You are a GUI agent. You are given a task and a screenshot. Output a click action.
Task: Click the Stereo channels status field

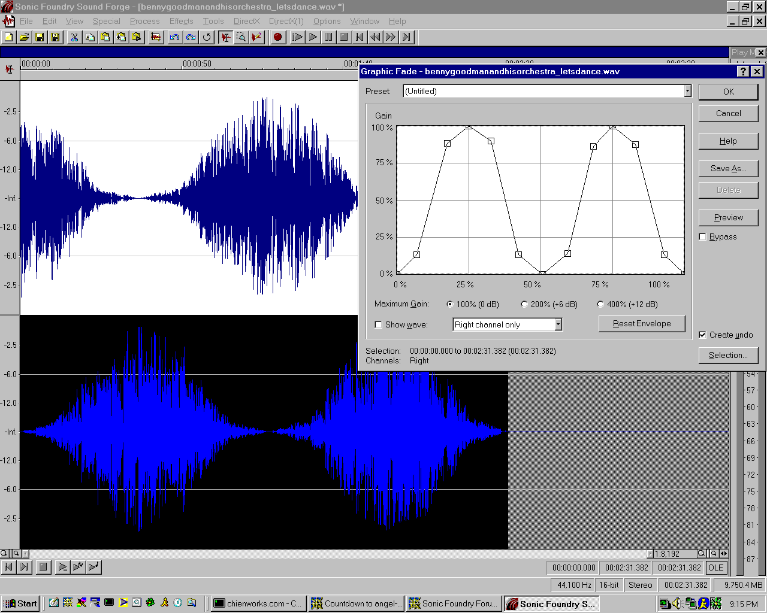point(641,585)
